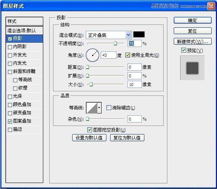This screenshot has height=189, width=217.
Task: Click the 杂色 slider handle
Action: (x=88, y=119)
